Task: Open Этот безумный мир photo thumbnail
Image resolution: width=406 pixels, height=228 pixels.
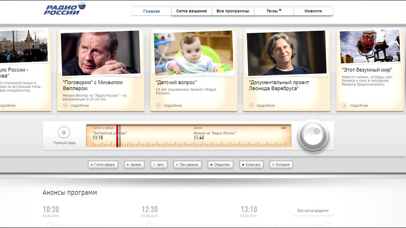Action: (370, 46)
